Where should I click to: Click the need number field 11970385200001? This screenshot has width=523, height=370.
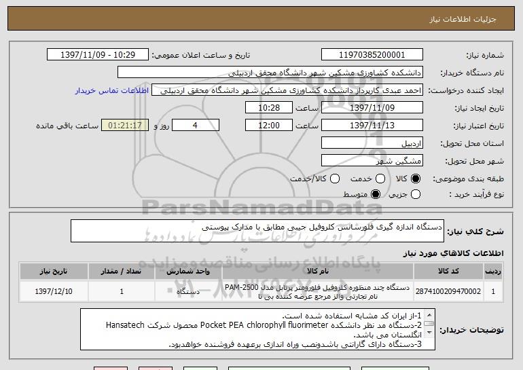[x=372, y=55]
